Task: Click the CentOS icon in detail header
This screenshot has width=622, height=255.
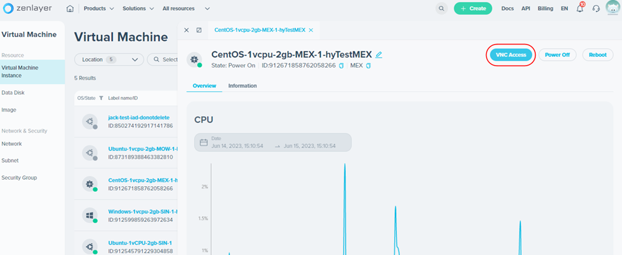Action: (194, 59)
